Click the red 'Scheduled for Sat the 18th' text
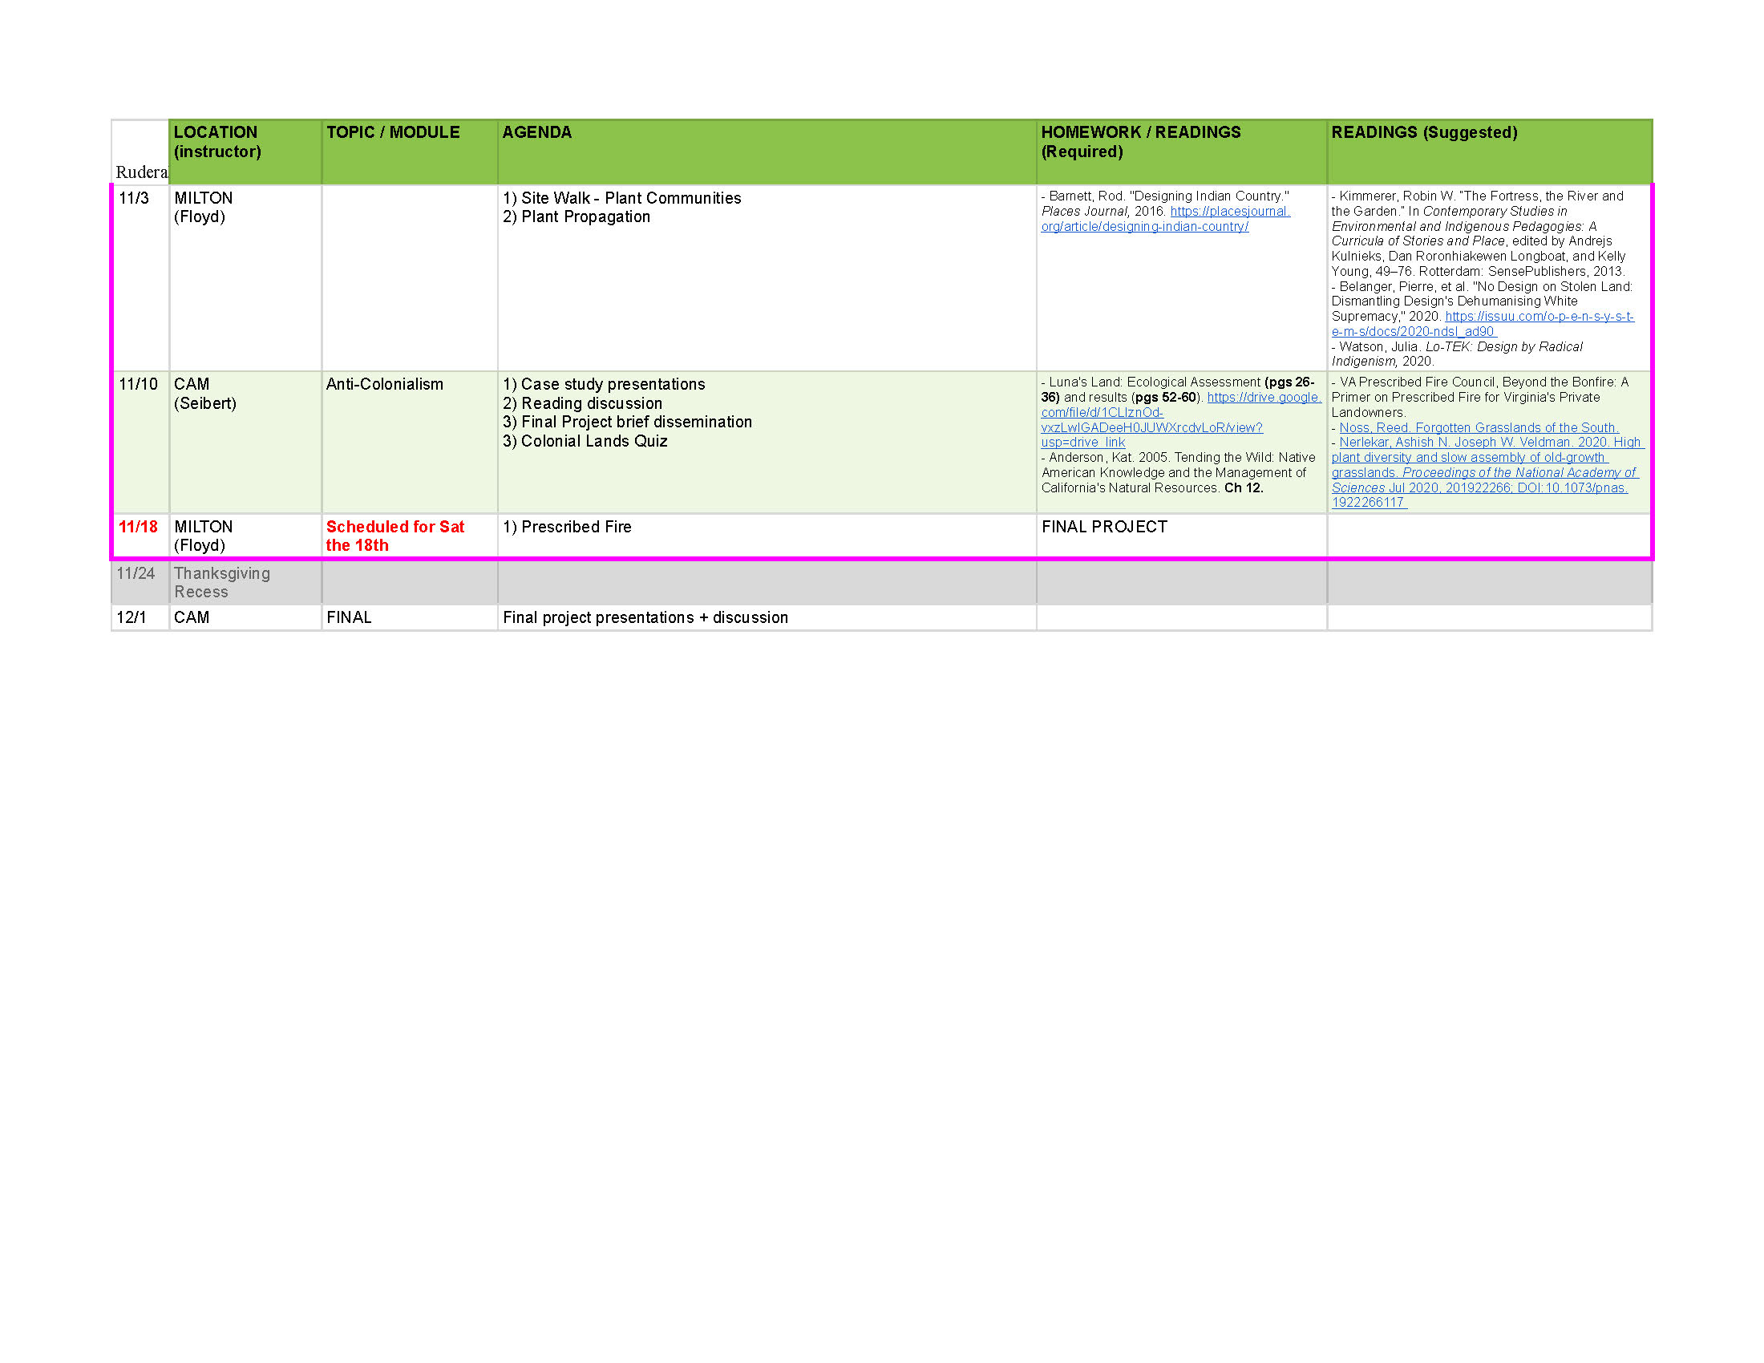The height and width of the screenshot is (1363, 1764). click(394, 536)
